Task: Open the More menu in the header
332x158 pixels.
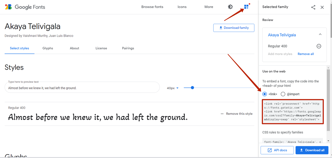Action: (209, 7)
